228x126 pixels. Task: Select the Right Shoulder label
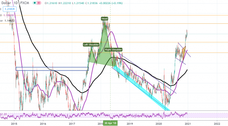point(113,50)
